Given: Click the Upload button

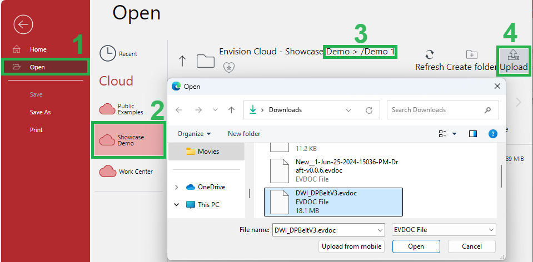Looking at the screenshot, I should [x=514, y=61].
